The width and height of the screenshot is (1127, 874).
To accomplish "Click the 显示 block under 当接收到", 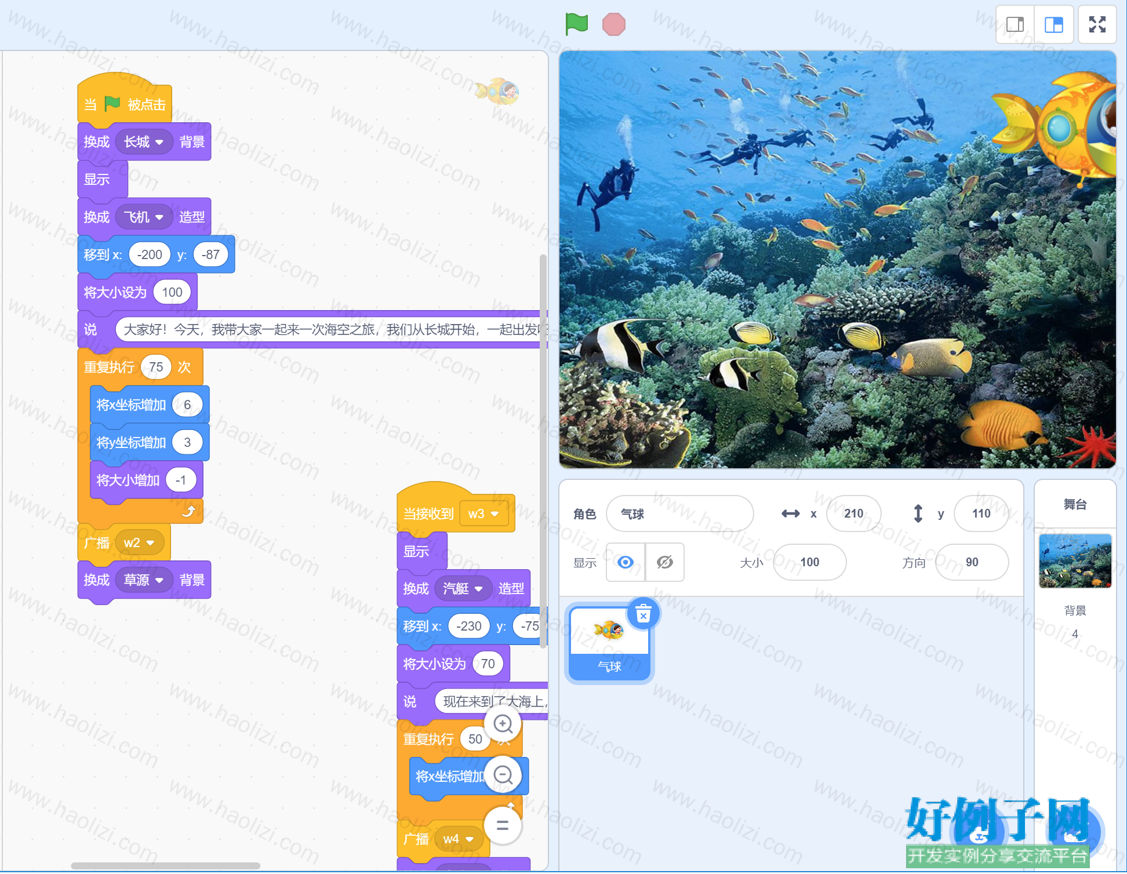I will [x=422, y=552].
